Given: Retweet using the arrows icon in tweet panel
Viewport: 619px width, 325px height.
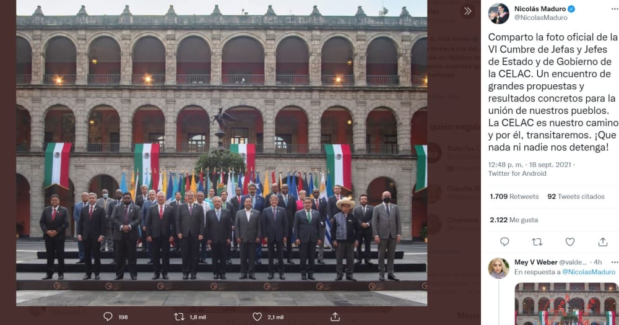Looking at the screenshot, I should point(537,242).
